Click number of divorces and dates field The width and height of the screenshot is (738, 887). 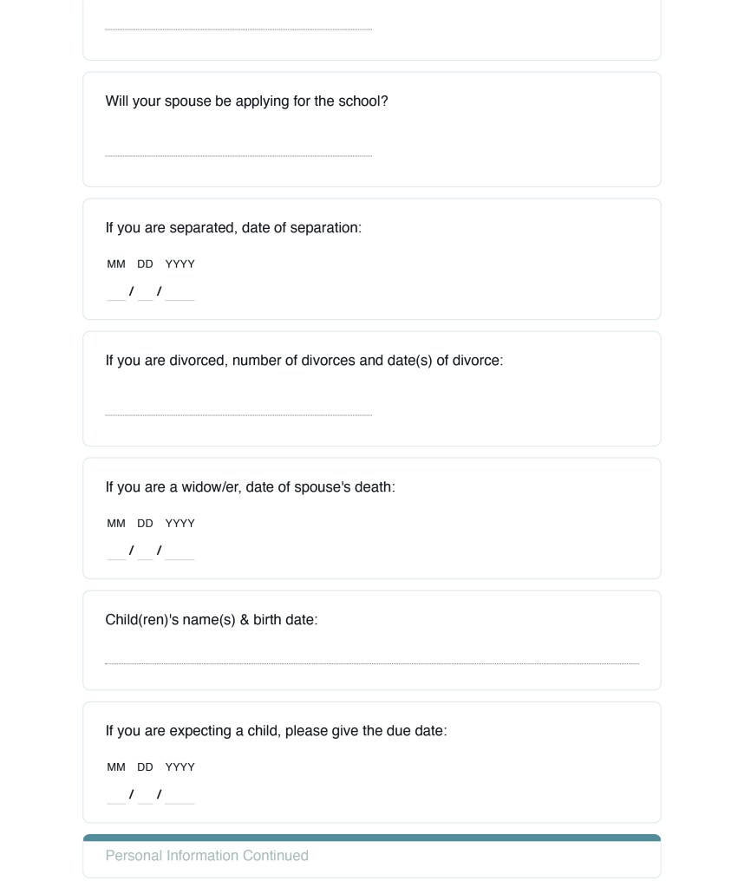tap(238, 405)
